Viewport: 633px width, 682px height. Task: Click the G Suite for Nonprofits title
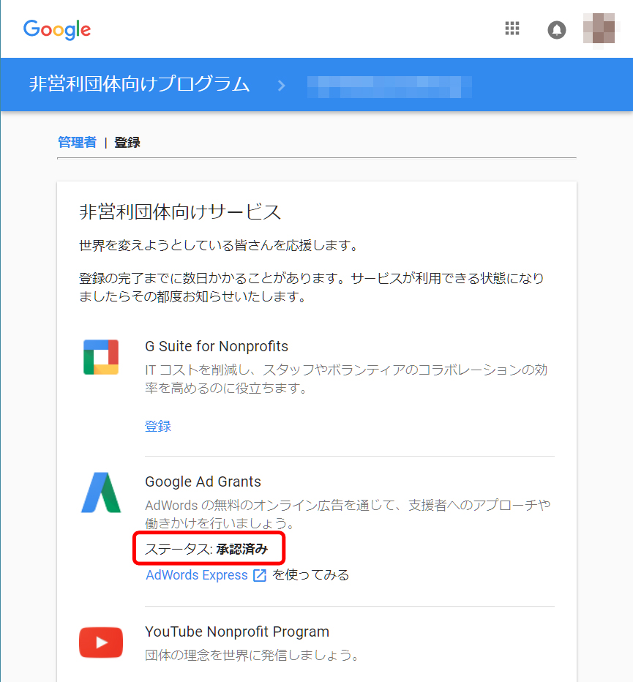(x=217, y=346)
